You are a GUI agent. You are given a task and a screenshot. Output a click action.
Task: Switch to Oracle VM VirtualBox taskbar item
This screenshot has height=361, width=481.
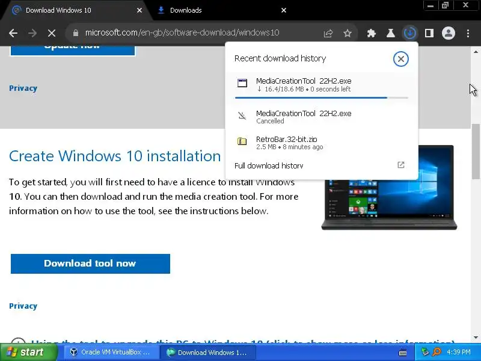click(x=110, y=352)
